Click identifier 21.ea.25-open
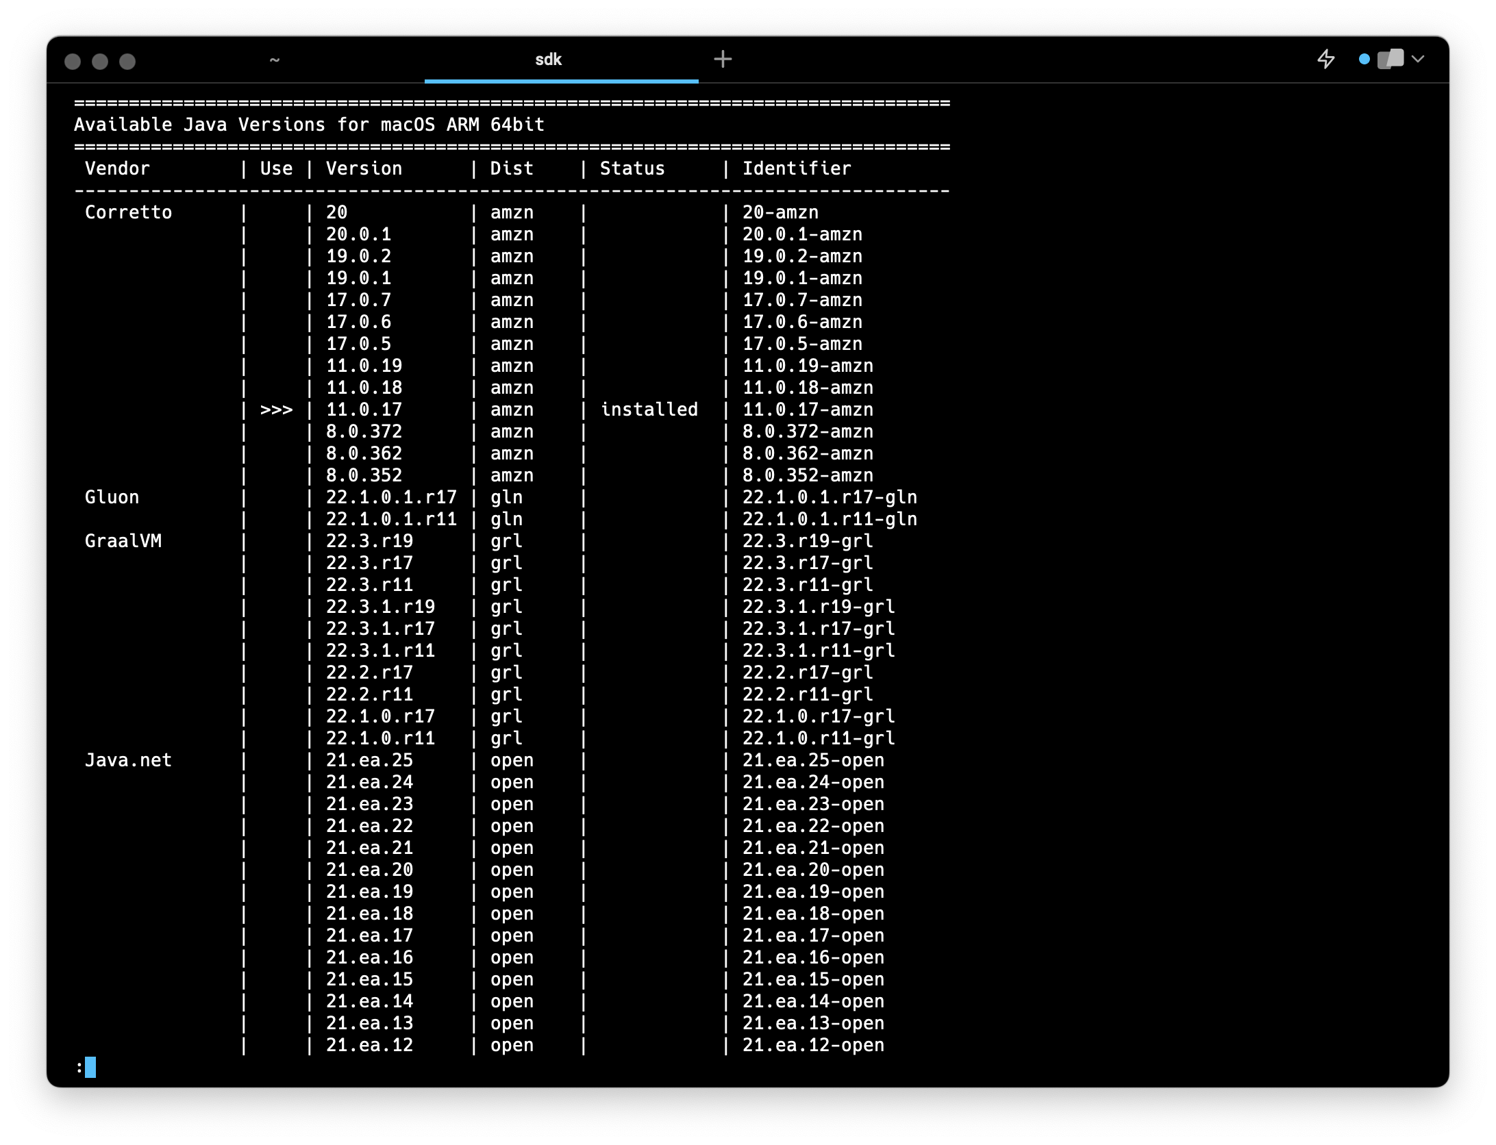Viewport: 1496px width, 1145px height. [813, 760]
